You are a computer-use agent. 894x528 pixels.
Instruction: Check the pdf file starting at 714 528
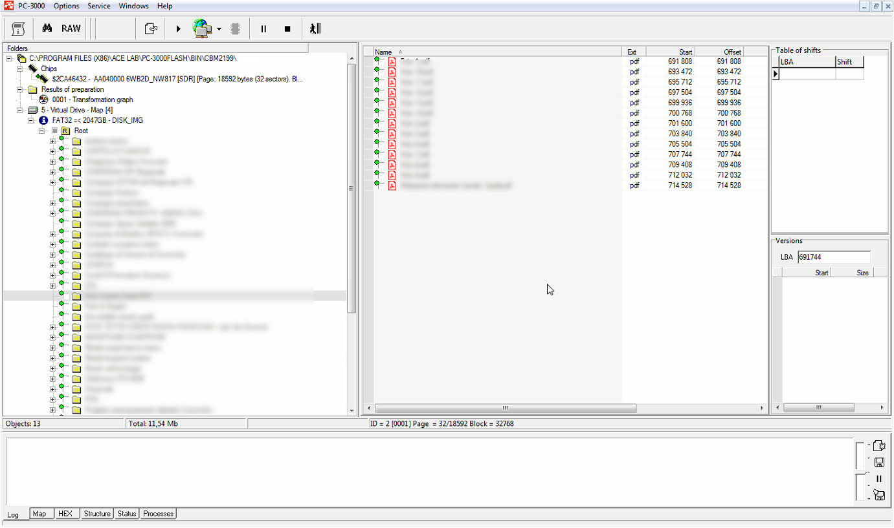pos(376,184)
